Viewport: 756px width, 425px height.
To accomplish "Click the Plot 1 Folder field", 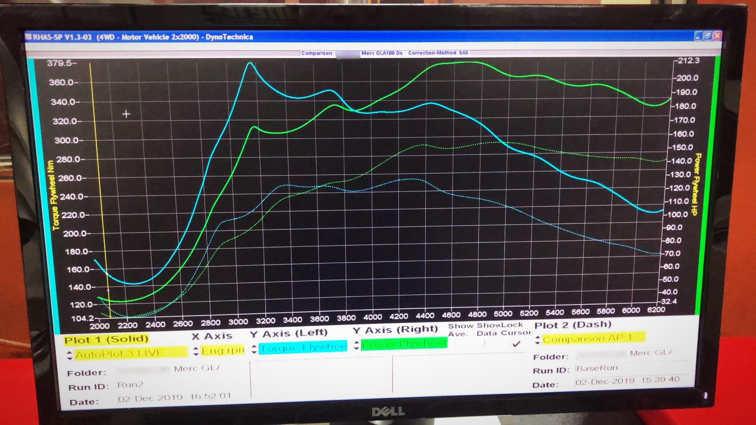I will (169, 369).
